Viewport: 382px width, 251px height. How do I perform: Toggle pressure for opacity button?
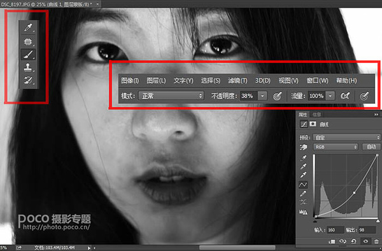[x=278, y=96]
